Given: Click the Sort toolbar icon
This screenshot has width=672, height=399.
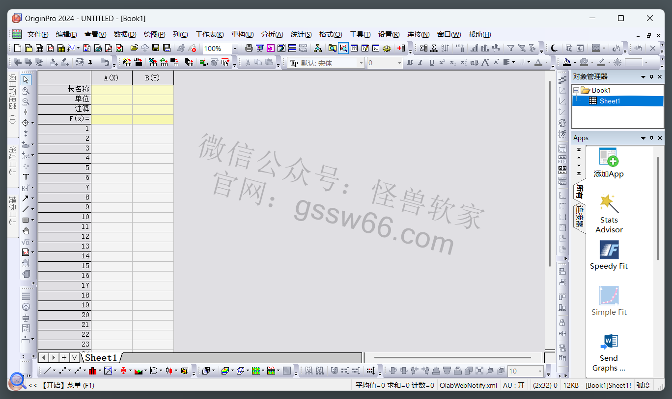Looking at the screenshot, I should (x=445, y=48).
